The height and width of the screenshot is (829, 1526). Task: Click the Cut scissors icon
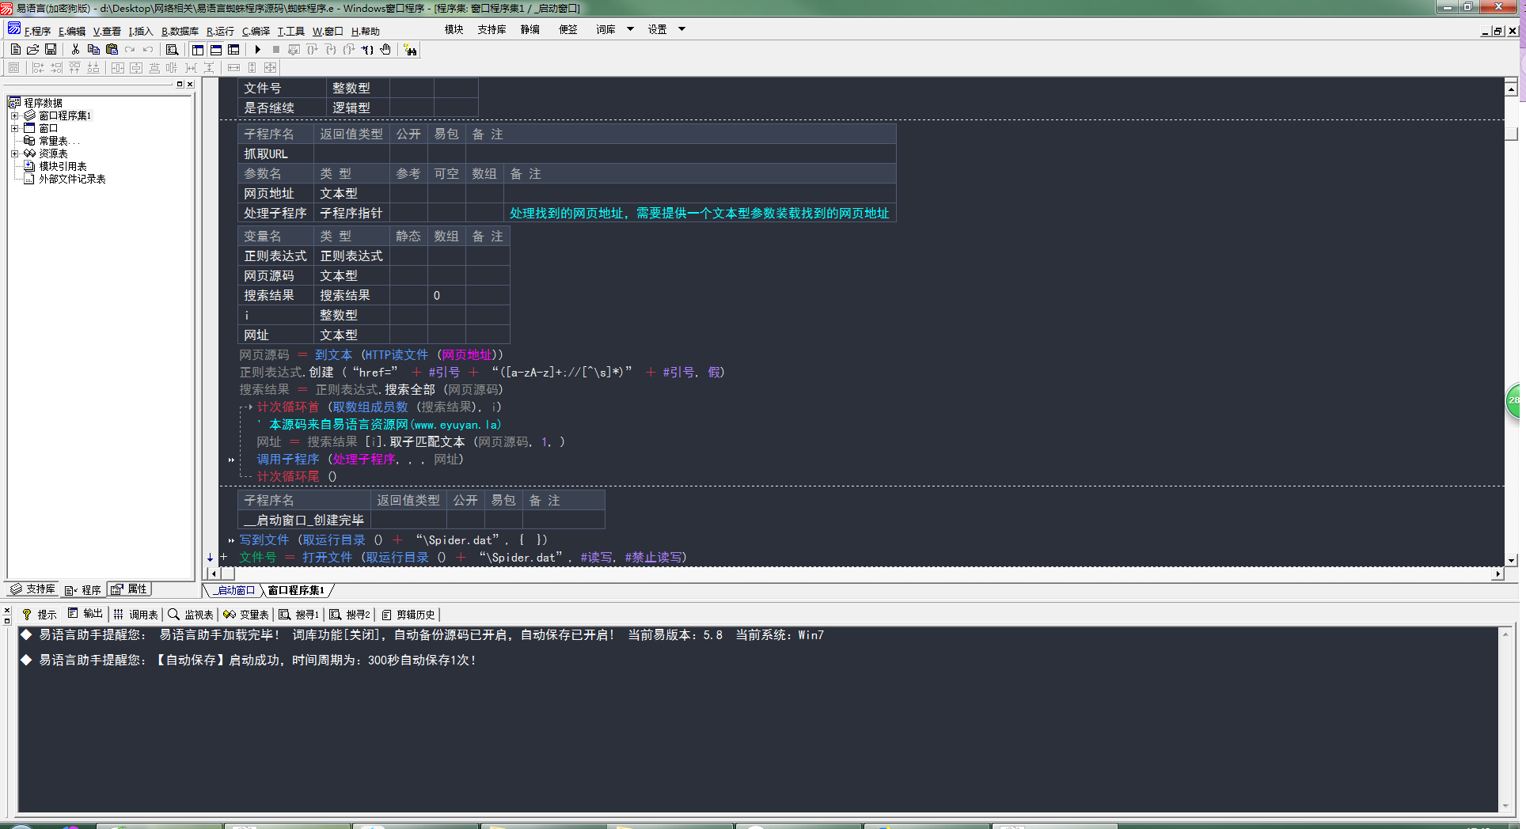click(x=75, y=49)
